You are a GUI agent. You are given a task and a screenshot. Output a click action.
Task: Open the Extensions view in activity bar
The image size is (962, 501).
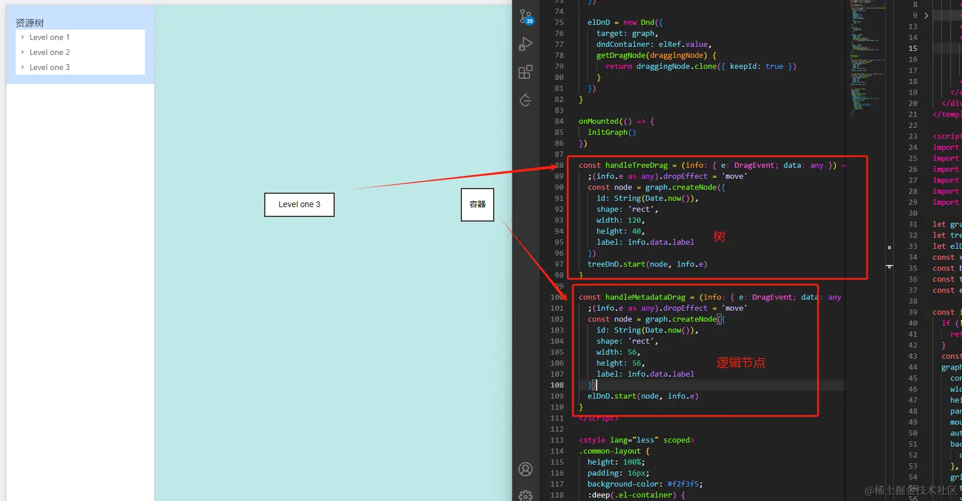click(x=526, y=72)
